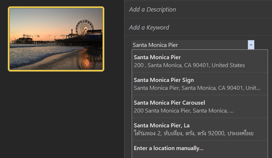Click the sunset sky in the photo
Screen dimensions: 272x158
click(43, 21)
